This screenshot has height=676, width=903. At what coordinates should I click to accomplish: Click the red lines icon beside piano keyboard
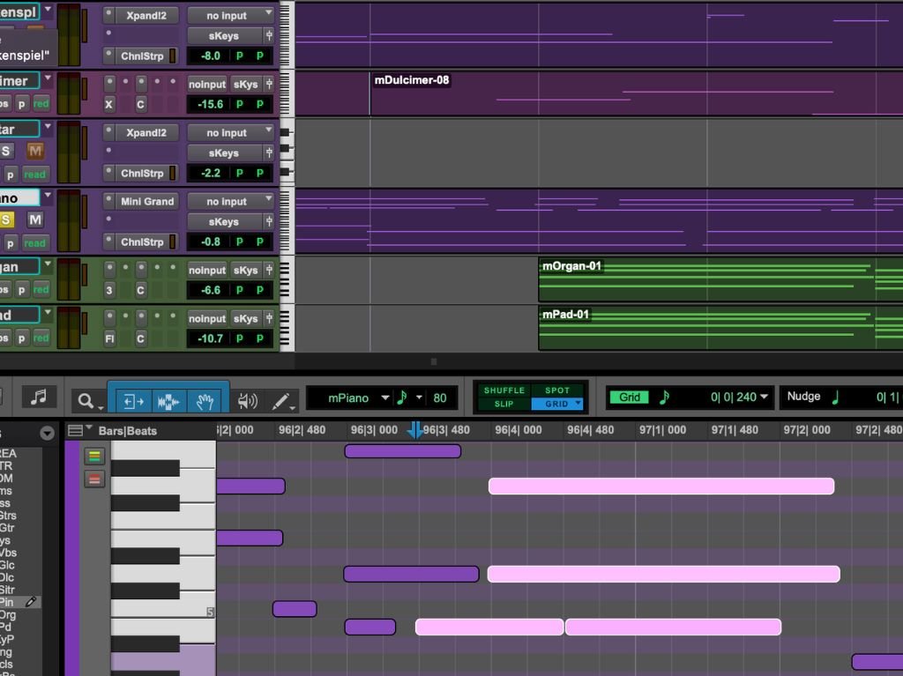click(x=95, y=479)
